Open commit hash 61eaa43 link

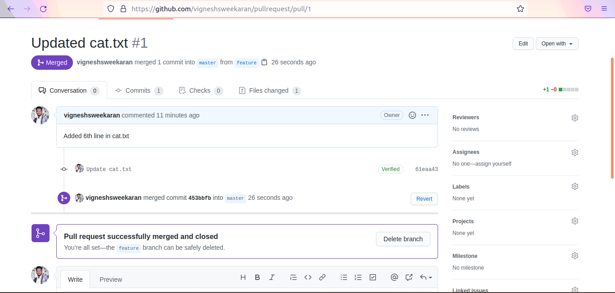point(426,170)
